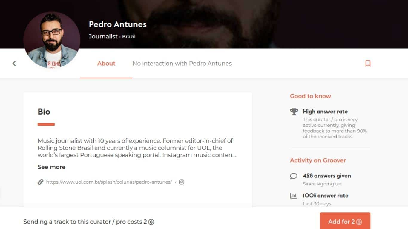
Task: Click the Activity on Groover heading
Action: (x=318, y=160)
